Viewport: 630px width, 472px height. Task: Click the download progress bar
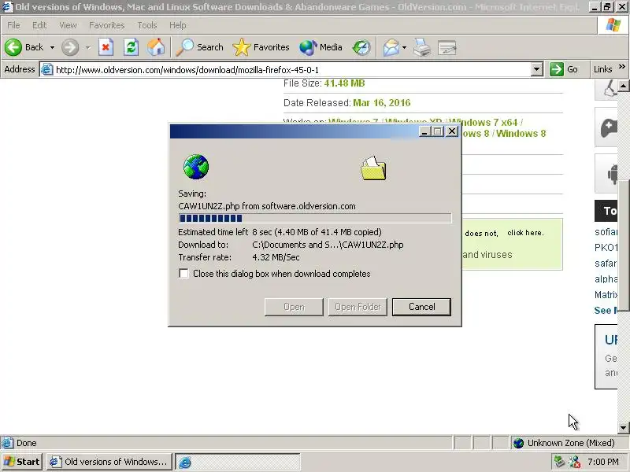(x=315, y=218)
